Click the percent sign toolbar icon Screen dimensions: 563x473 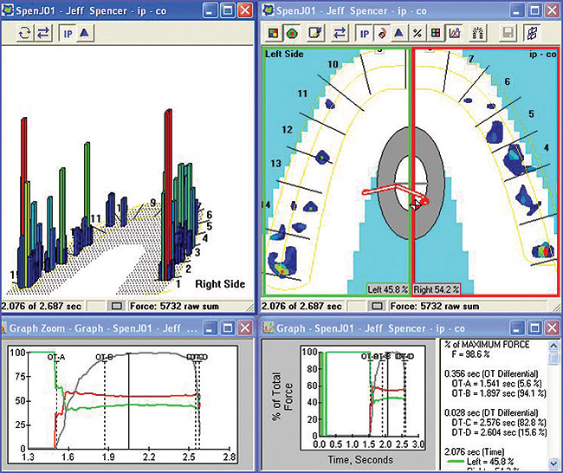point(416,34)
